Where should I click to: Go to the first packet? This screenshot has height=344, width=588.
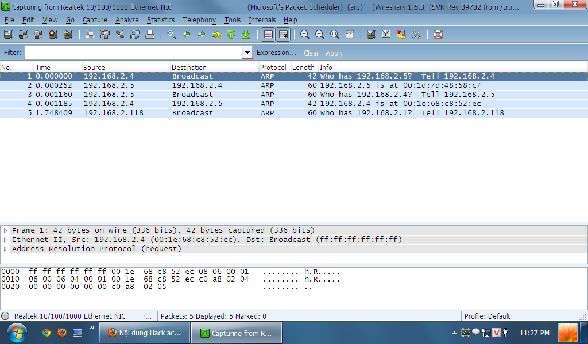[x=231, y=34]
